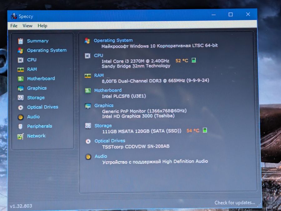Click the Speccy app icon in title bar
Screen dimensions: 281x211
coord(14,16)
